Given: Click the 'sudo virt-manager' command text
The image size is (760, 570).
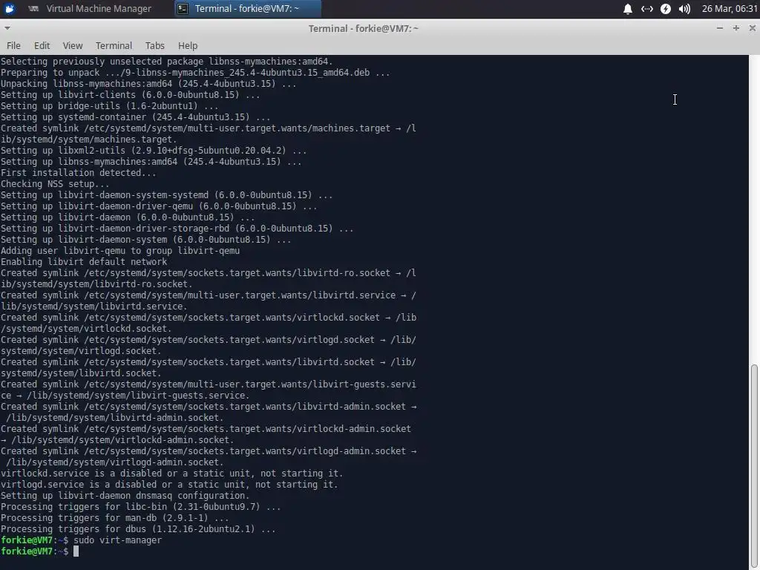Looking at the screenshot, I should coord(117,540).
